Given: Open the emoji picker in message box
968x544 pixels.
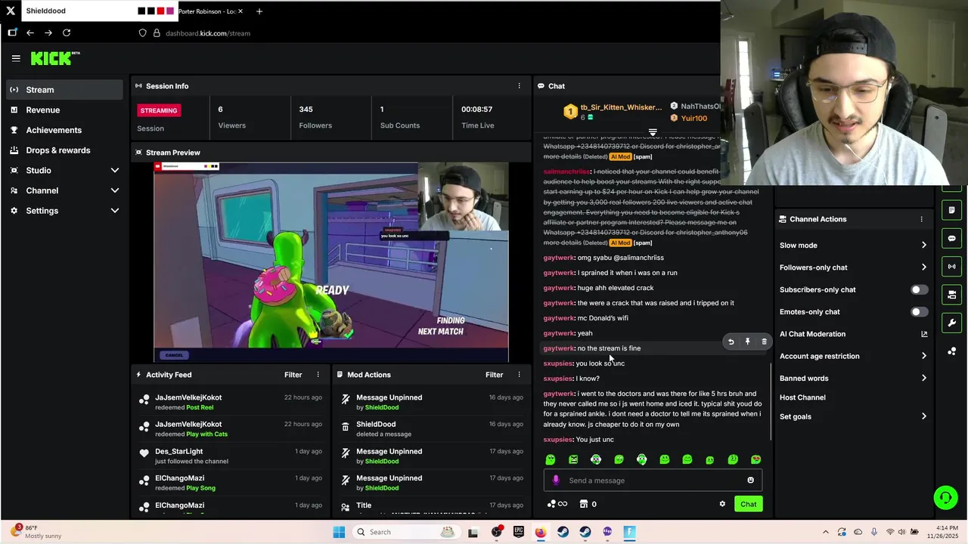Looking at the screenshot, I should point(750,481).
